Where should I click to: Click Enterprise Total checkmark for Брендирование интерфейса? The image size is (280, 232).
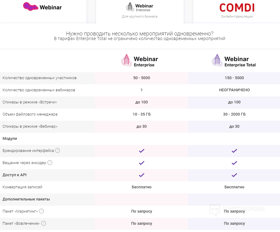[x=234, y=151]
